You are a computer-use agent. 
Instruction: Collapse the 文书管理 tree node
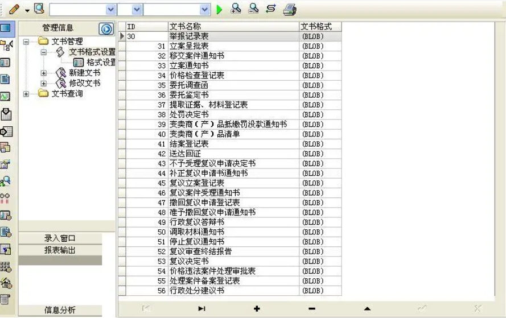[26, 42]
